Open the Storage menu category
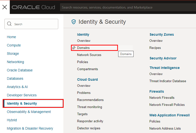Viewport: 196px width, 133px height. pos(13,53)
